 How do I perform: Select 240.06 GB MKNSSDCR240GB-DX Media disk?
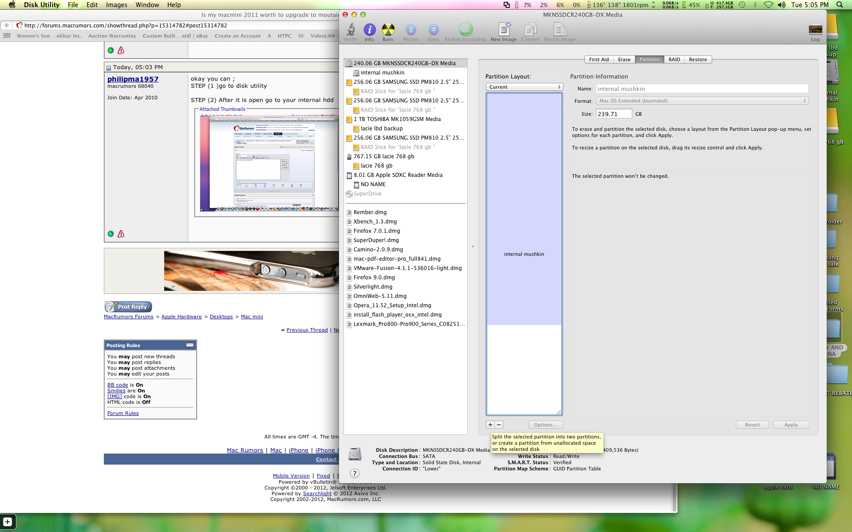[x=405, y=63]
